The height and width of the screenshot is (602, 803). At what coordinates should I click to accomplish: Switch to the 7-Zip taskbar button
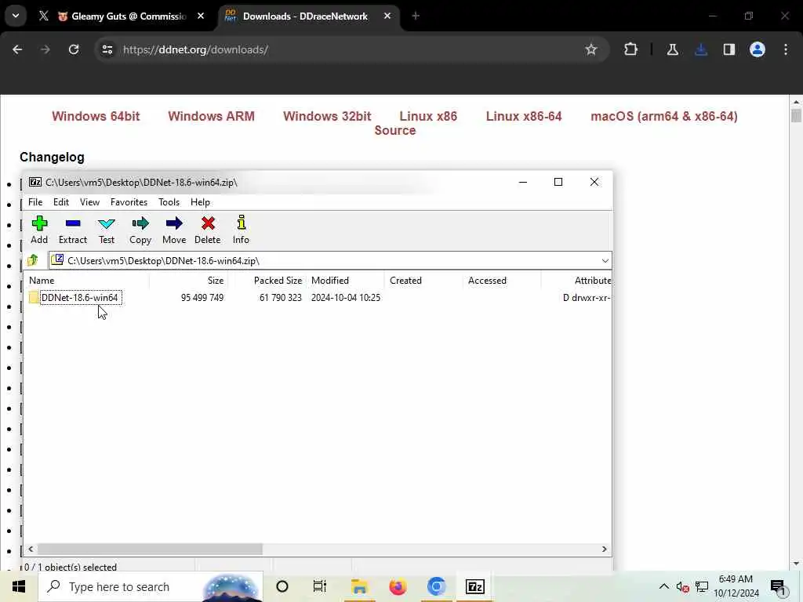point(474,586)
